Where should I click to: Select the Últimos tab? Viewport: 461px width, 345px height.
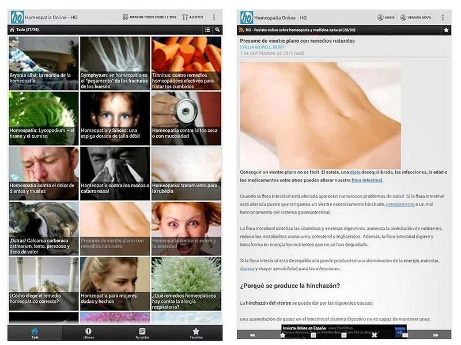[x=89, y=333]
